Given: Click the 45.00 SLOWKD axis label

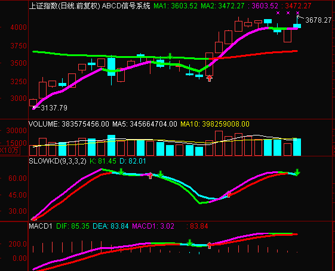Looking at the screenshot, I should pos(17,195).
